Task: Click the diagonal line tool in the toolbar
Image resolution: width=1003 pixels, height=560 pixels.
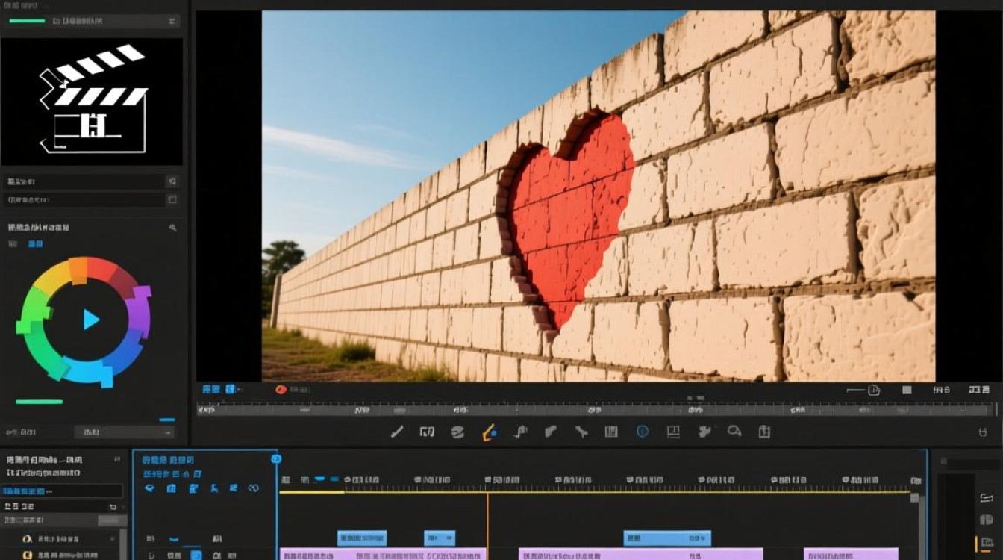Action: click(397, 432)
